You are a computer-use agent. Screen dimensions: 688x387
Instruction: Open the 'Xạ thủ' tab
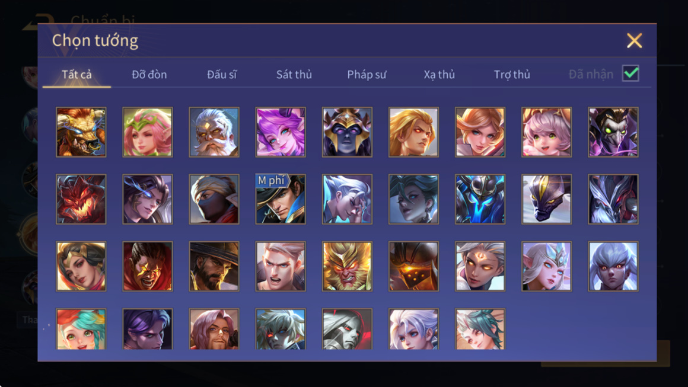439,75
